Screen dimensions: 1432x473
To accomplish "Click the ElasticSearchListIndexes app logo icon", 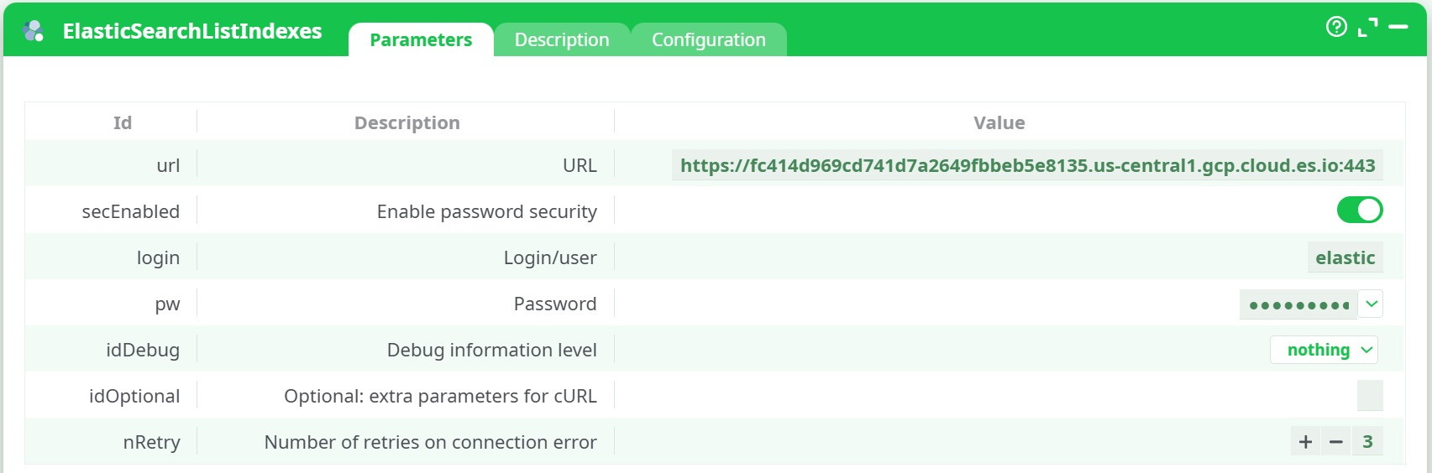I will (34, 31).
